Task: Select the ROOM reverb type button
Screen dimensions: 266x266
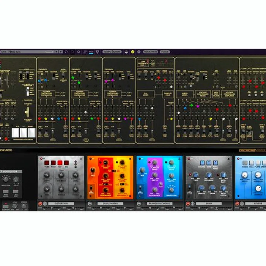Action: click(x=245, y=163)
